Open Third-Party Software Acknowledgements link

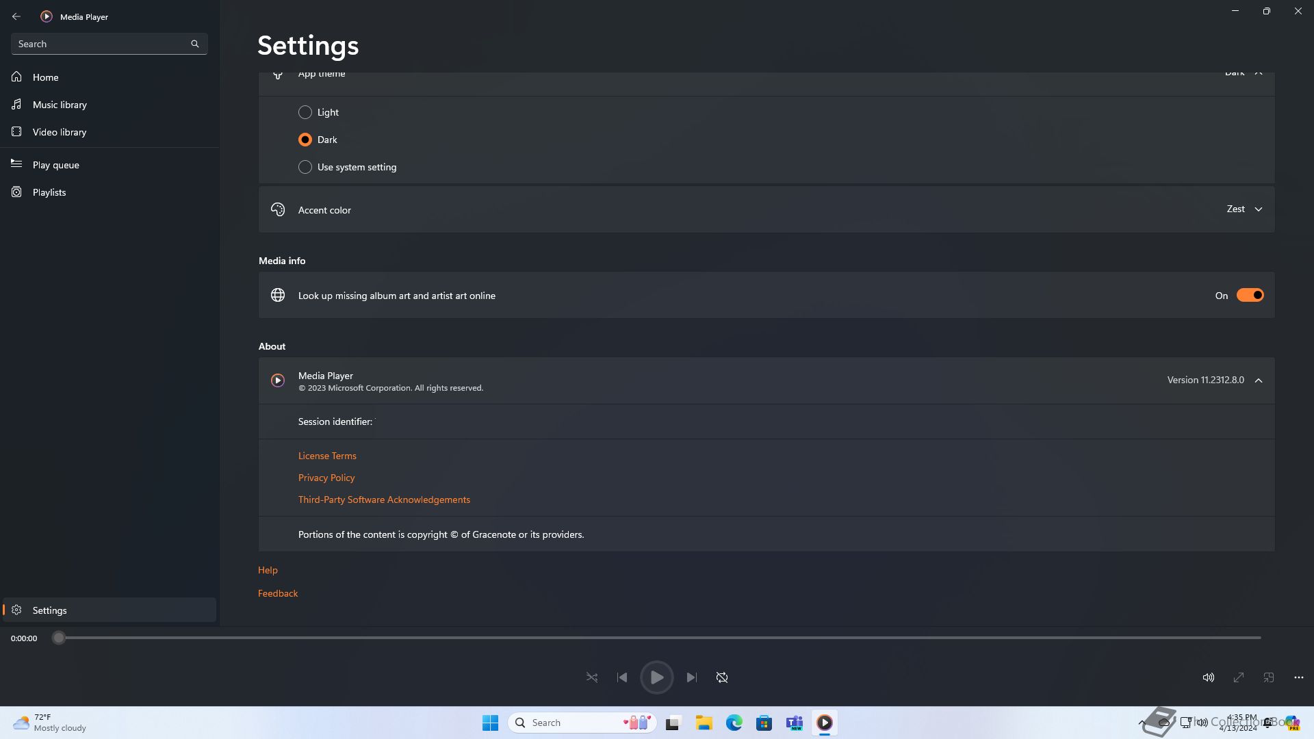[384, 500]
